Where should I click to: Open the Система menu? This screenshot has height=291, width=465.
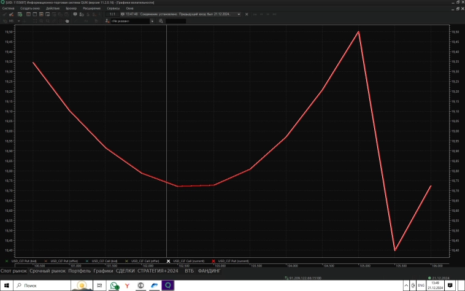(8, 9)
